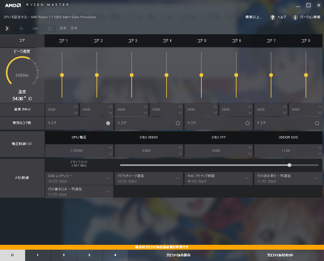The height and width of the screenshot is (261, 324).
Task: Open 行プリチャージ遅延 dropdown
Action: tap(149, 178)
